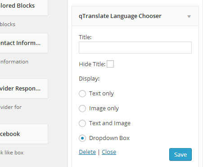Click the qTranslate Language Chooser header title
Screen dimensions: 203x167
pyautogui.click(x=120, y=16)
